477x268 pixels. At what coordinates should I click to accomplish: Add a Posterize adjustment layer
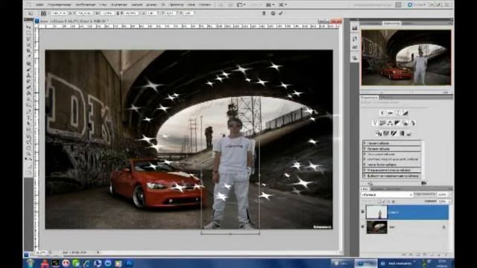click(x=386, y=133)
